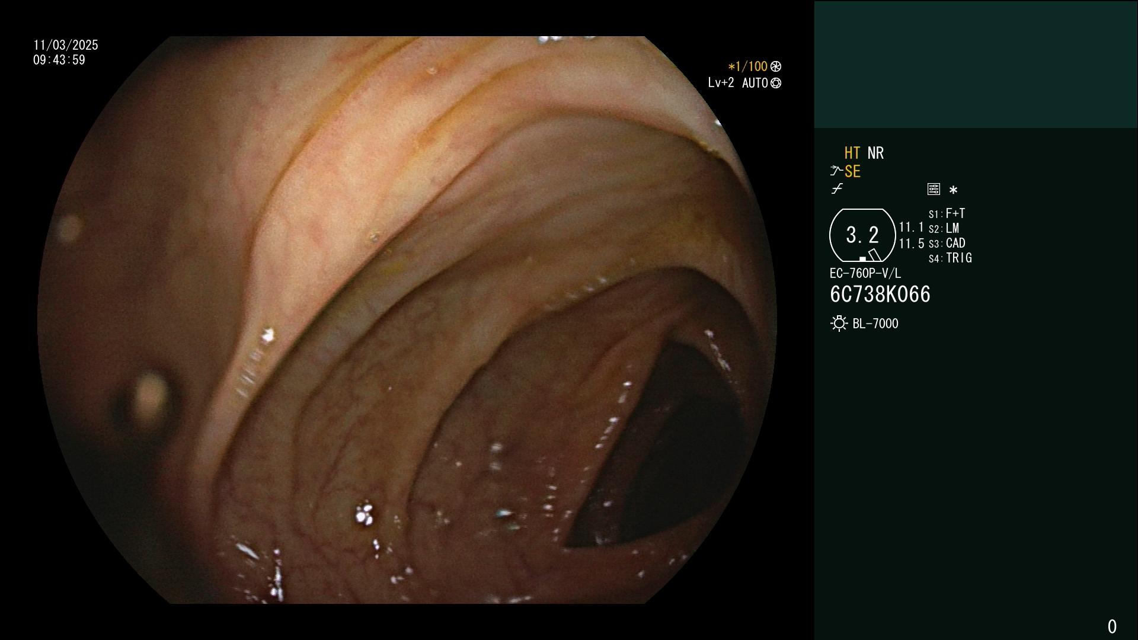Click the asterisk icon beside the sliders icon
Viewport: 1138px width, 640px height.
tap(953, 190)
